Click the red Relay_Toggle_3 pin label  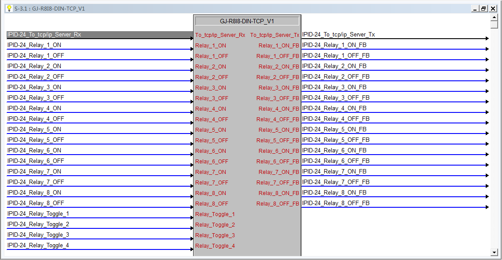[215, 235]
